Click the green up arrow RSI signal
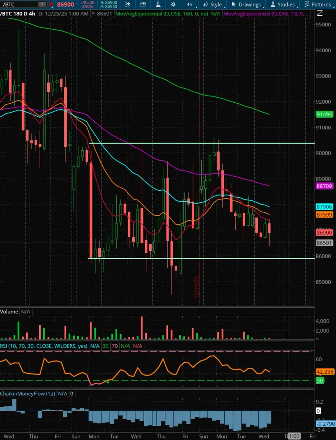Screen dimensions: 336x440 click(x=108, y=382)
